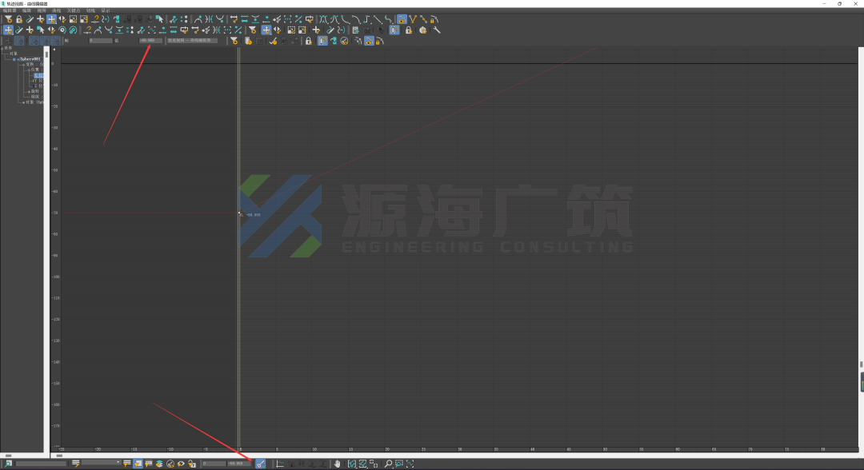Select the Y 位置 track
864x470 pixels.
click(38, 81)
